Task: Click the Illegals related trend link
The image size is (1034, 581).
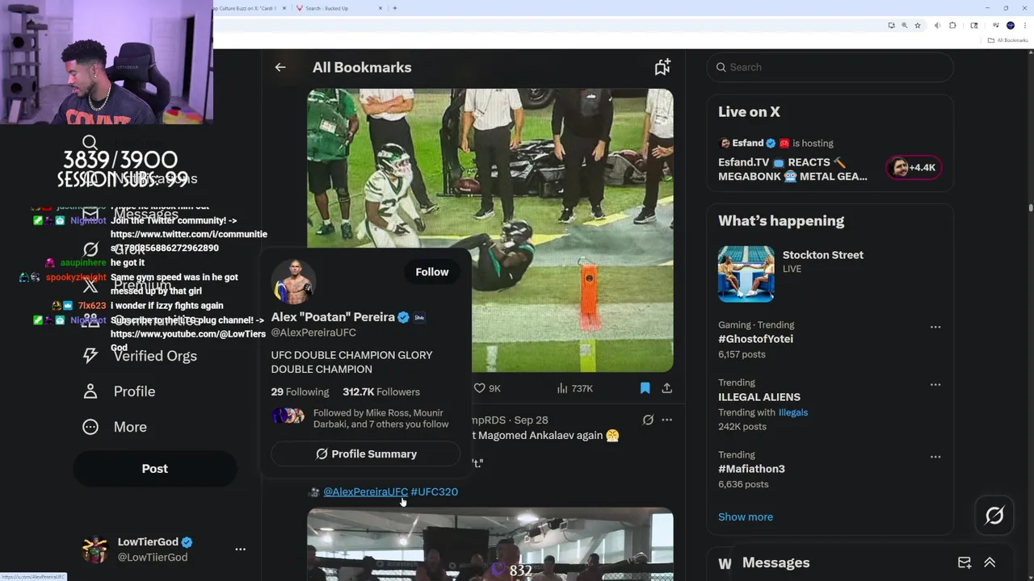Action: [x=793, y=413]
